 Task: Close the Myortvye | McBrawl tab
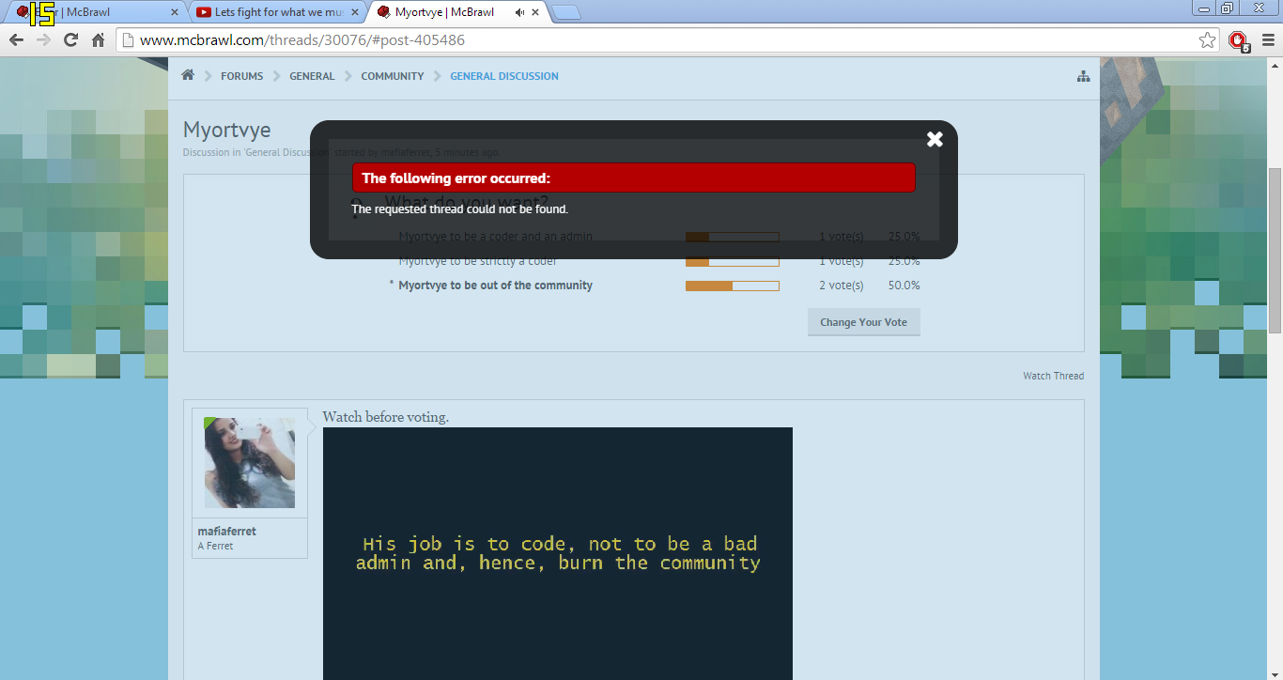(x=535, y=12)
